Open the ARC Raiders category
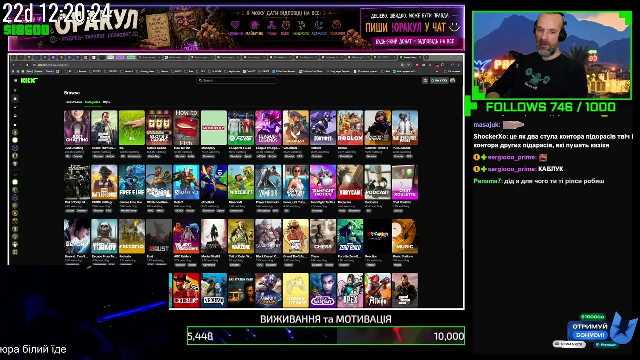This screenshot has width=640, height=360. 186,236
